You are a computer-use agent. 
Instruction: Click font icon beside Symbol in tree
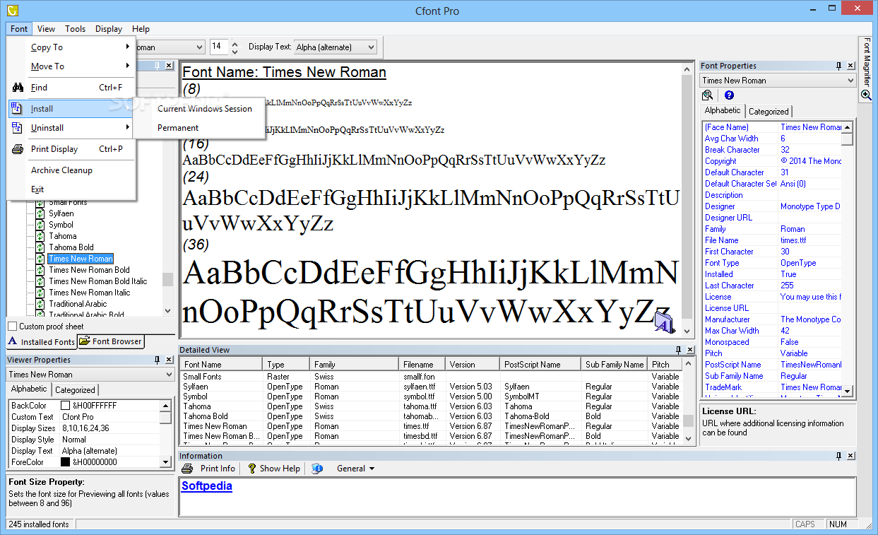pyautogui.click(x=40, y=225)
